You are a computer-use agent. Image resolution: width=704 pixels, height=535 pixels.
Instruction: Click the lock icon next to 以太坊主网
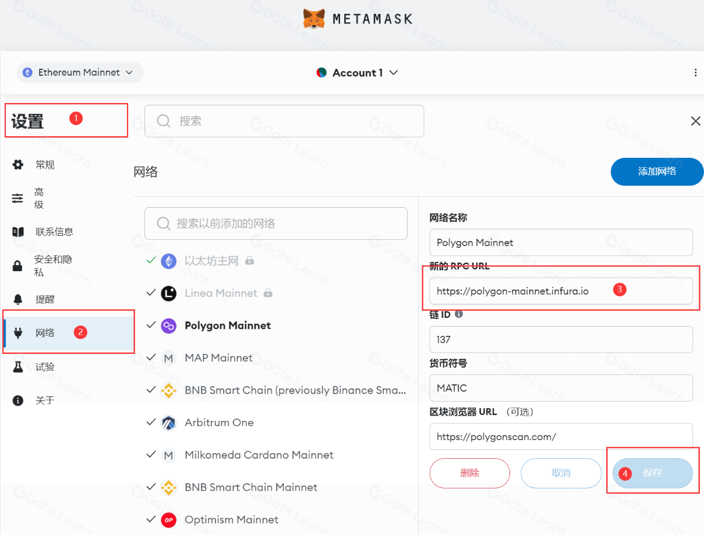click(249, 261)
